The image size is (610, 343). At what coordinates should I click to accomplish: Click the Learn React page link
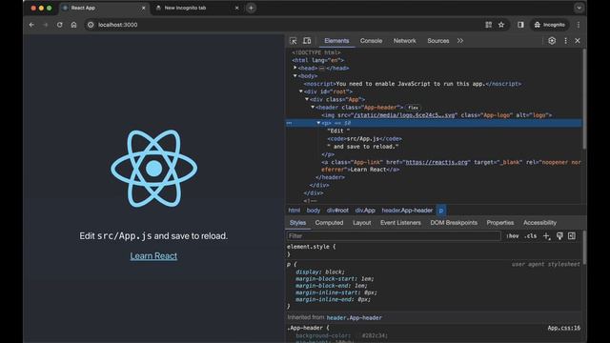click(x=153, y=256)
